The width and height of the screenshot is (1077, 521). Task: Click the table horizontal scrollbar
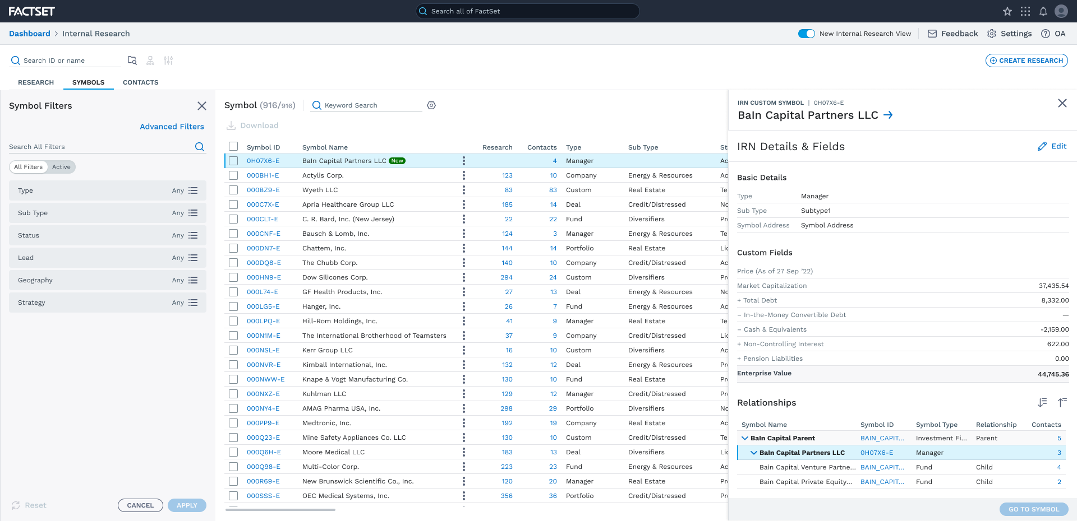pos(280,509)
